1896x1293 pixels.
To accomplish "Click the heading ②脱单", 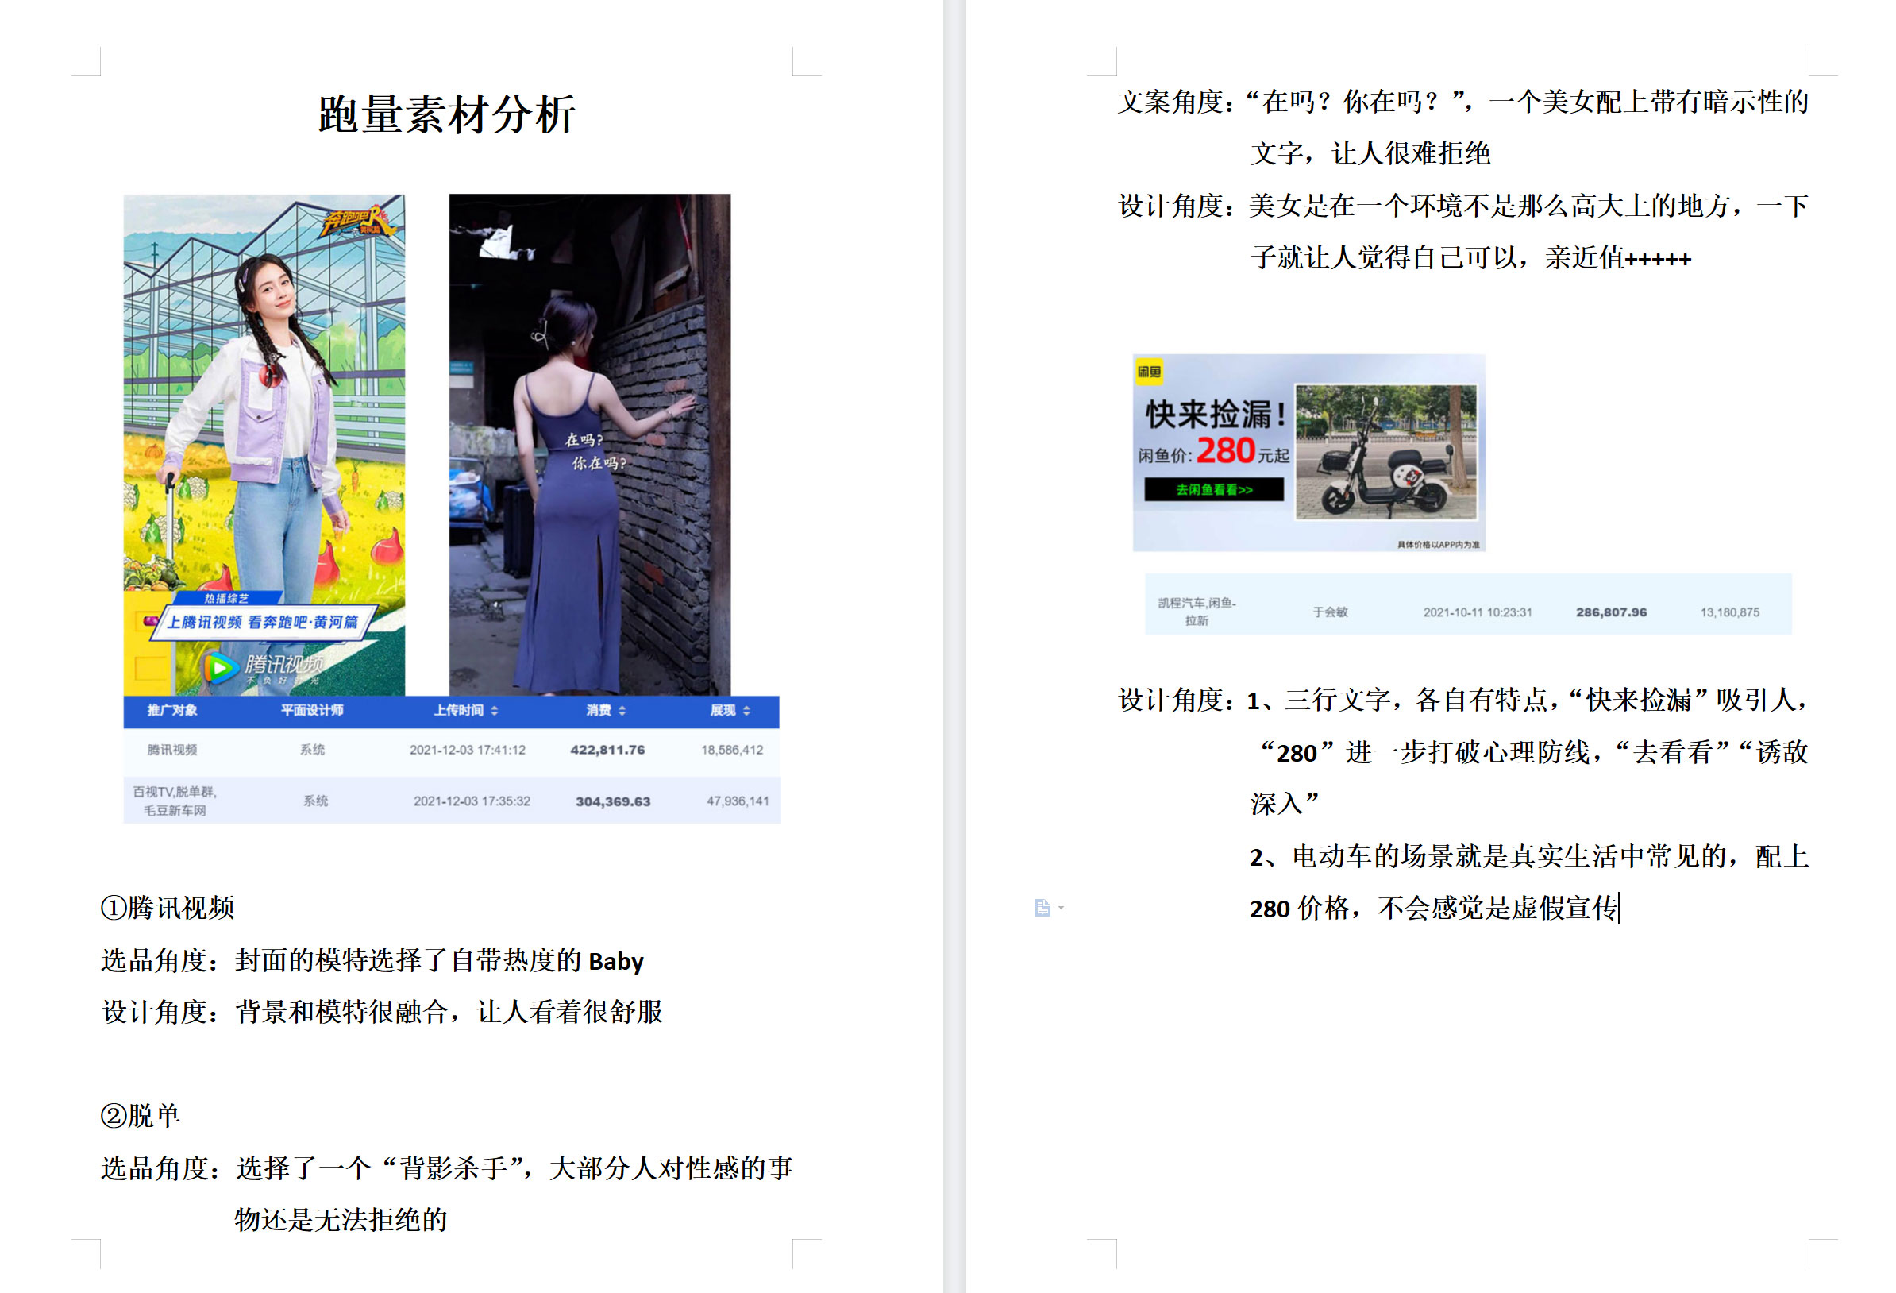I will 141,1116.
